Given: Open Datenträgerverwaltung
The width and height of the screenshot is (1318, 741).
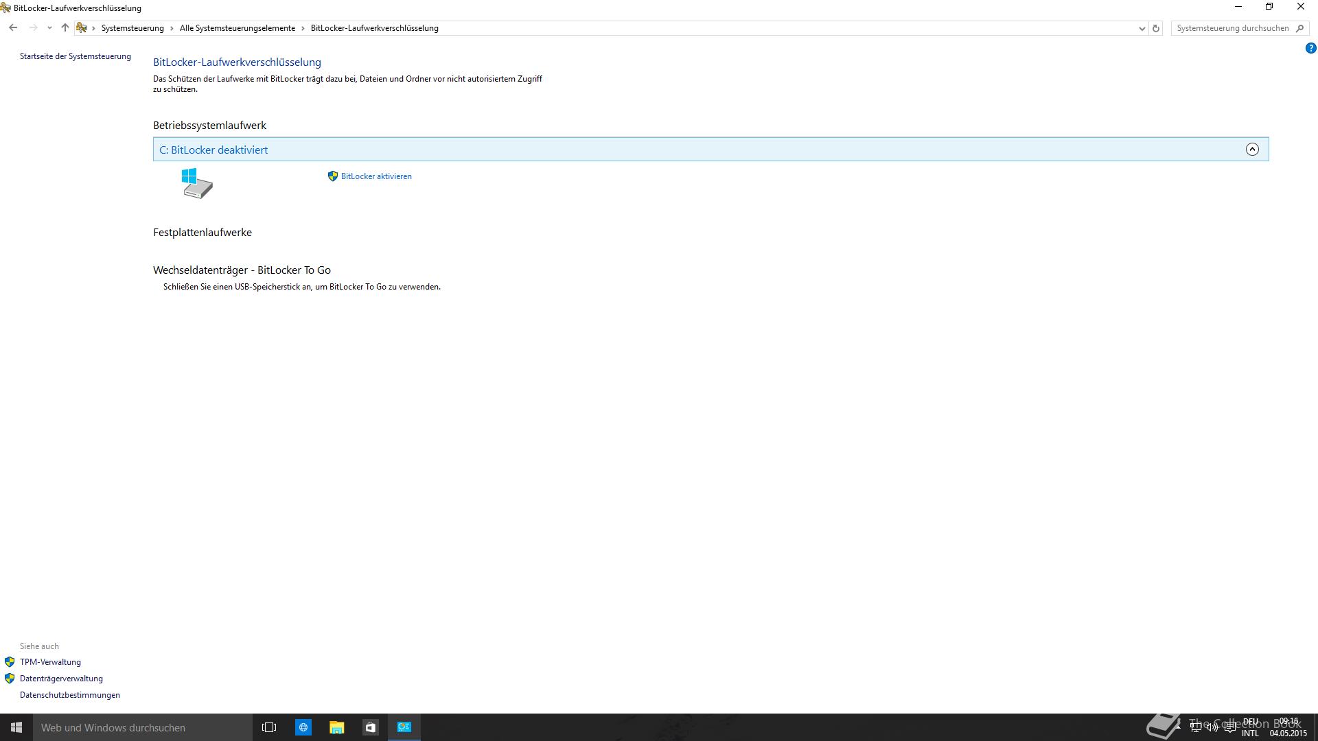Looking at the screenshot, I should coord(61,679).
